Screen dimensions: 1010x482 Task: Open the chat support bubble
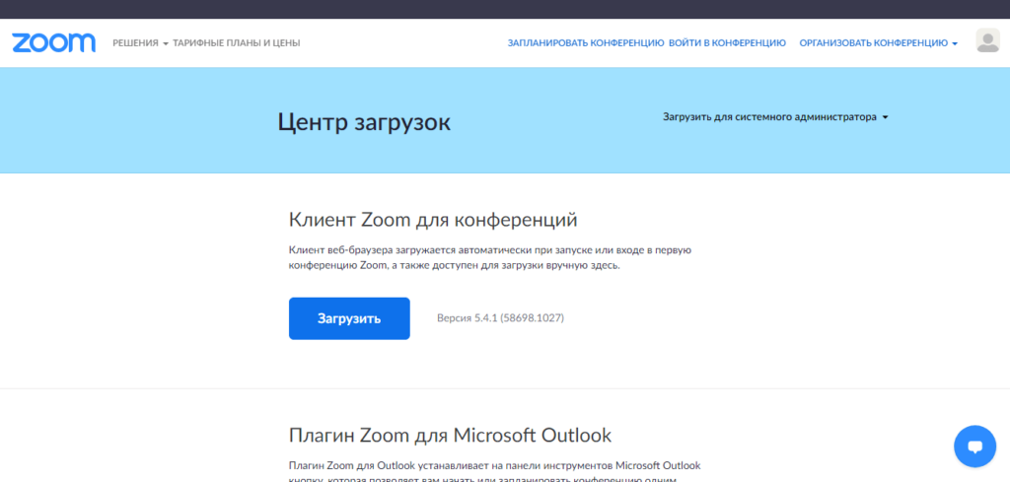point(974,447)
